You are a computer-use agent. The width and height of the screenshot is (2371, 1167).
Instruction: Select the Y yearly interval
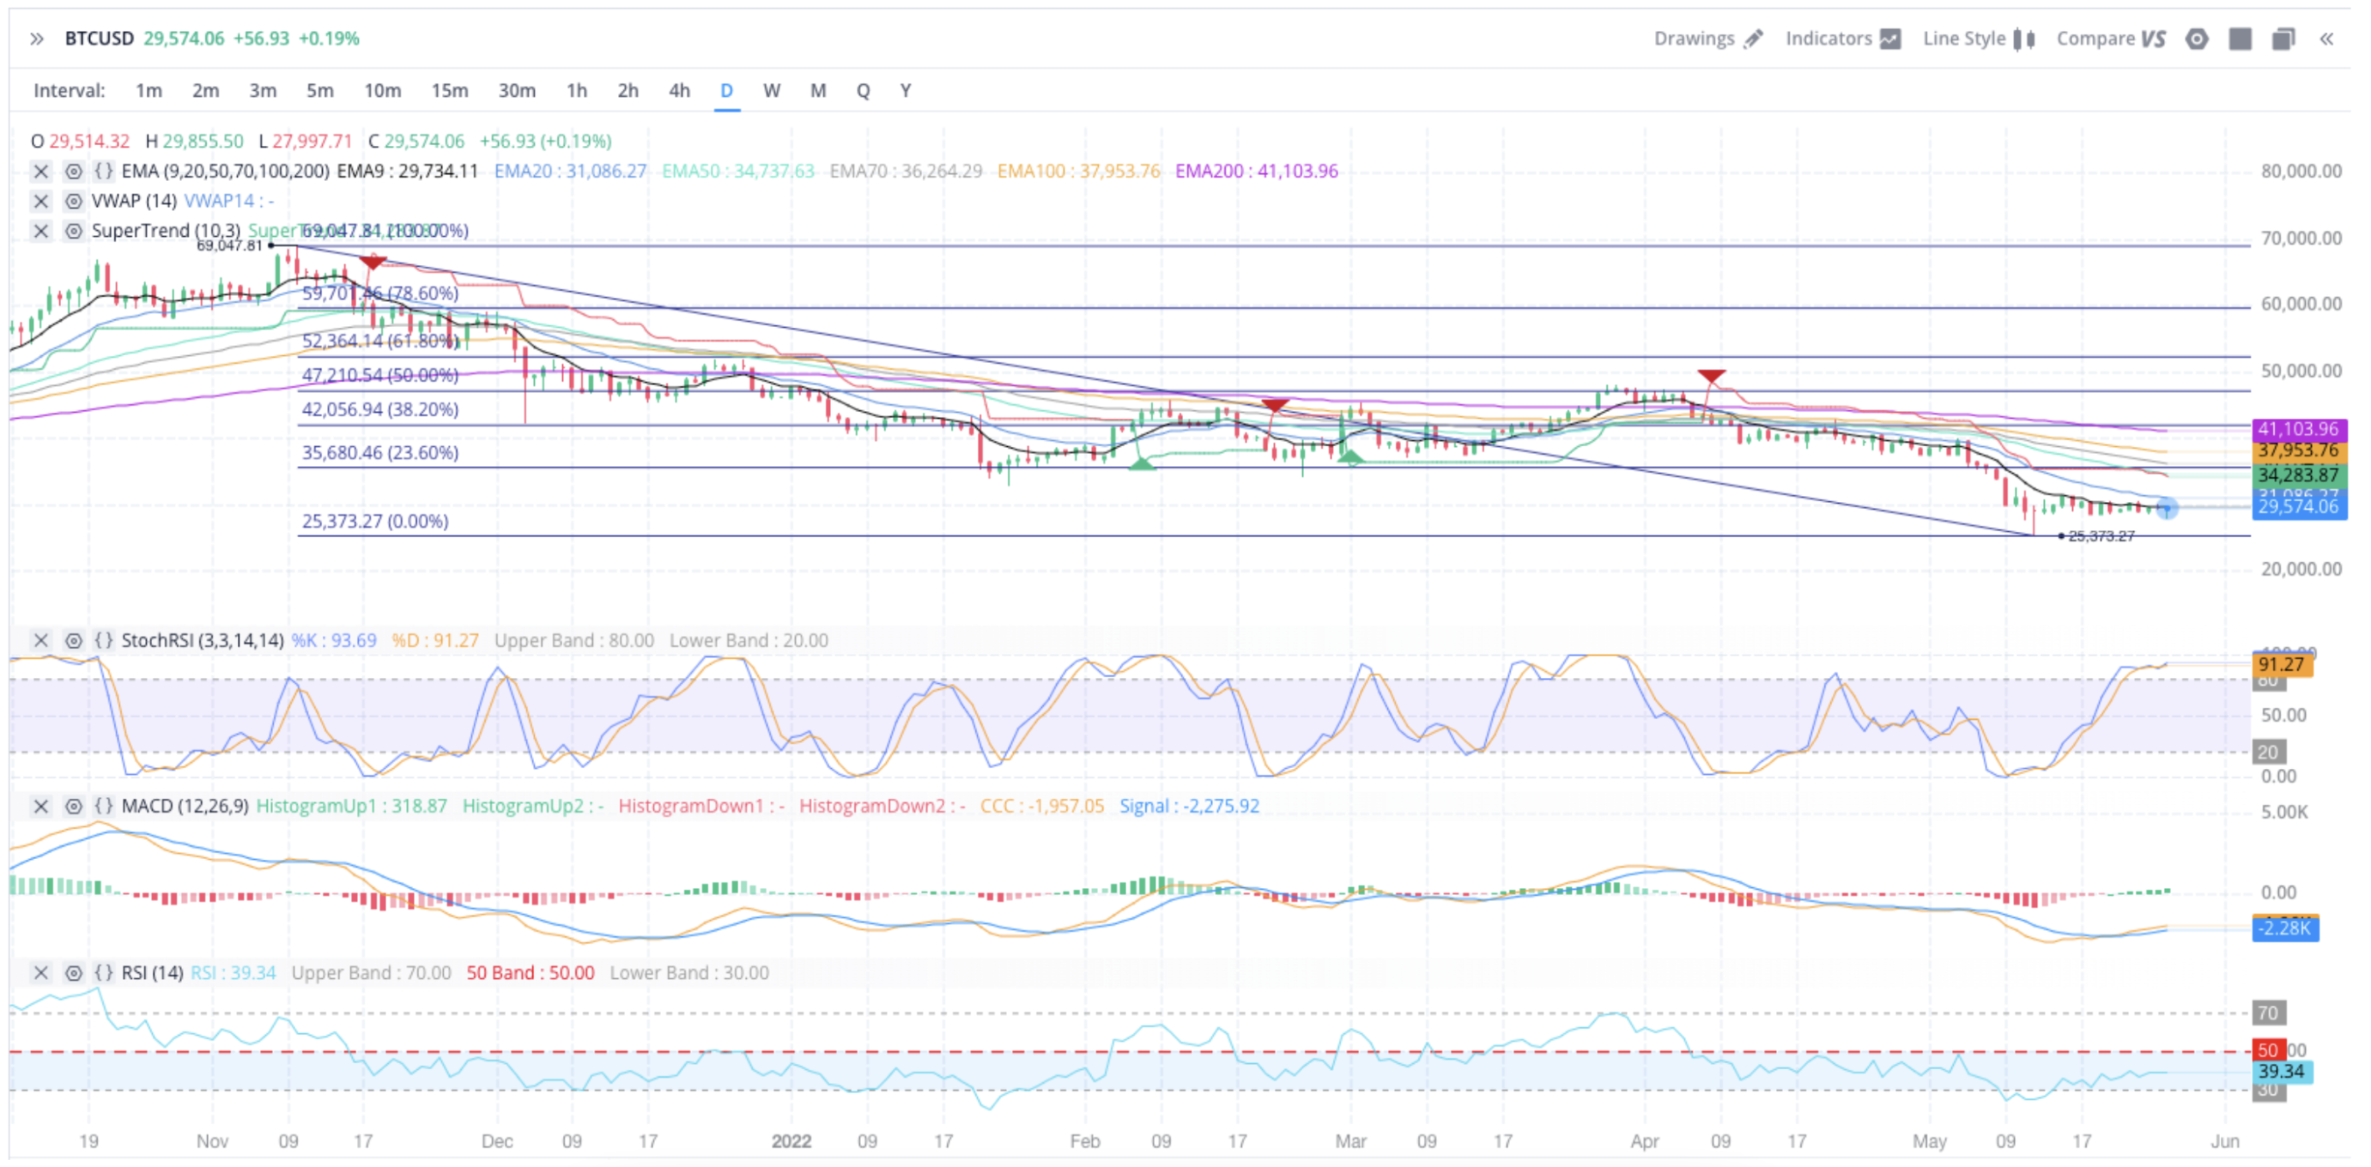click(x=906, y=90)
